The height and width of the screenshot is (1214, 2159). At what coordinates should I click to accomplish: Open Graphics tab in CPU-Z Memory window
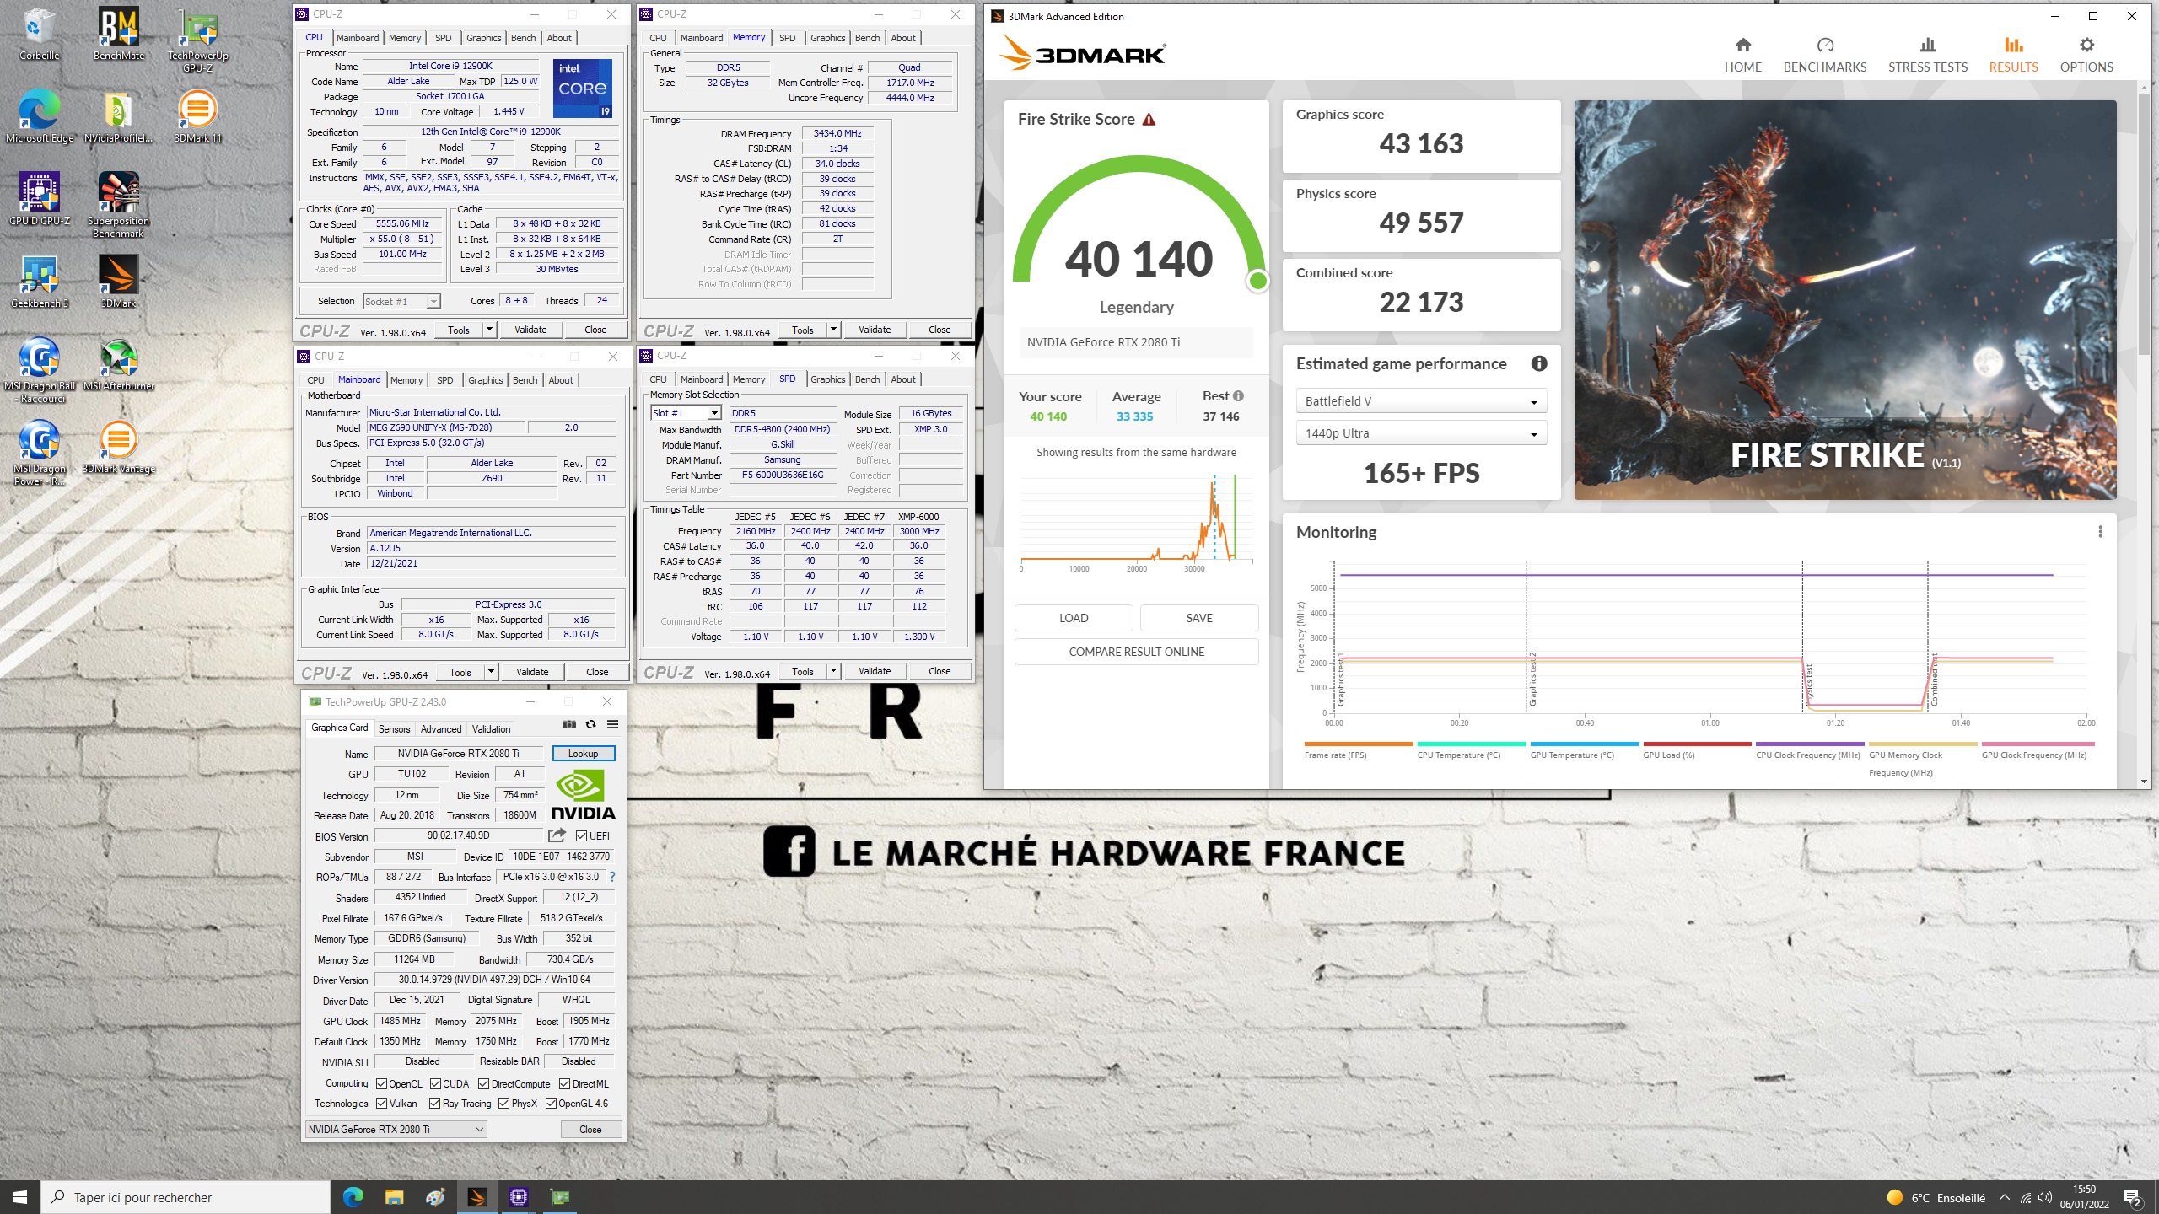click(827, 38)
